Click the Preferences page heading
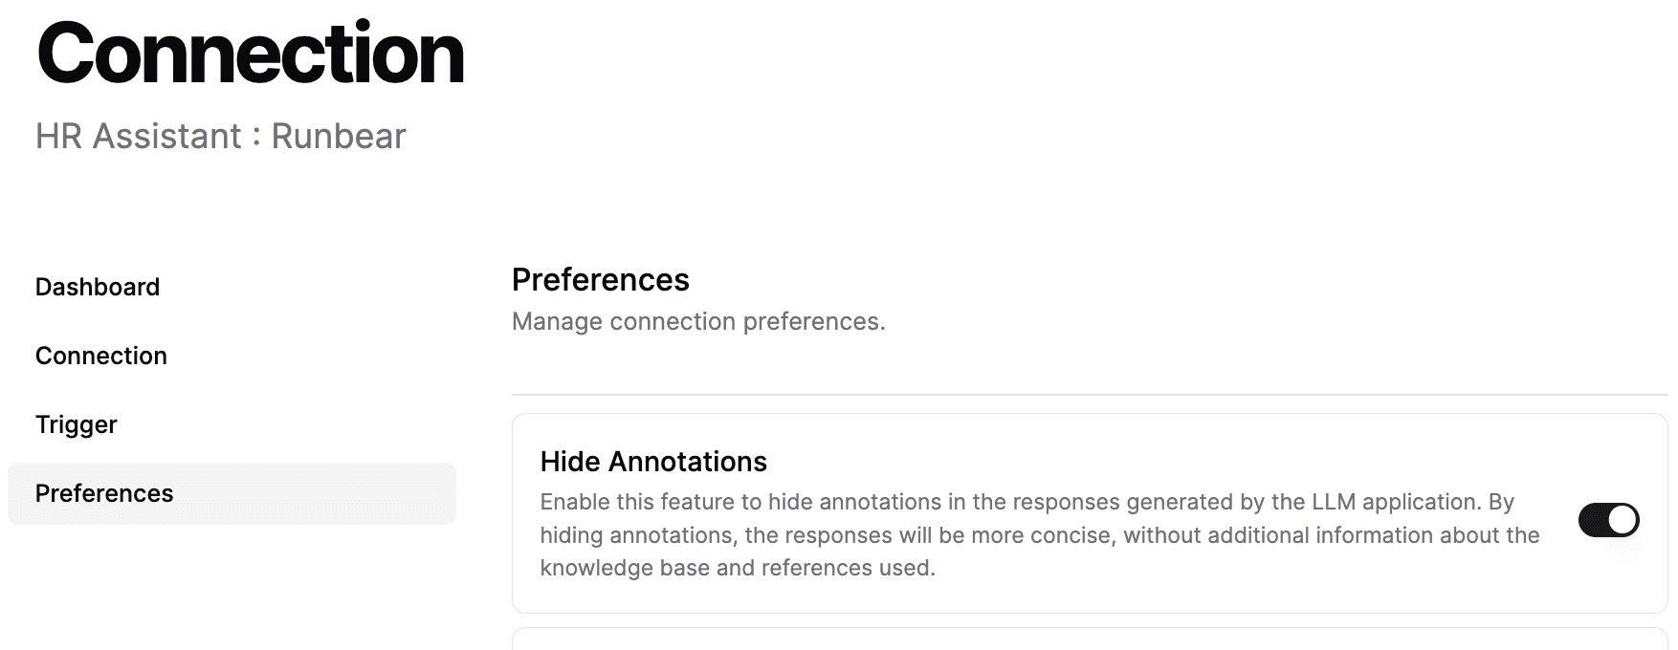This screenshot has width=1678, height=650. 601,280
